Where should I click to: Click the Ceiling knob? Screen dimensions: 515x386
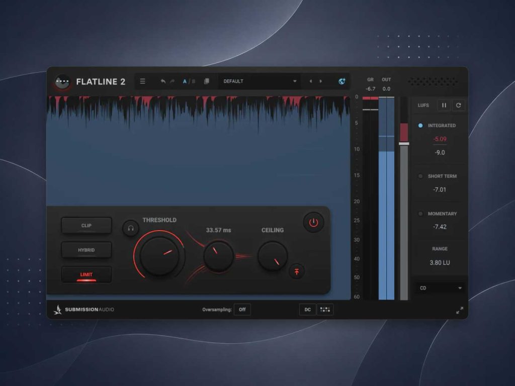pos(273,256)
